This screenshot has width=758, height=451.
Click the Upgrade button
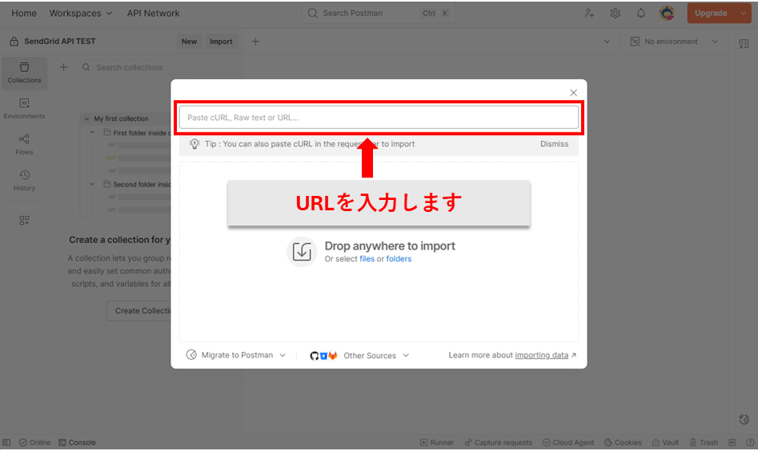711,14
